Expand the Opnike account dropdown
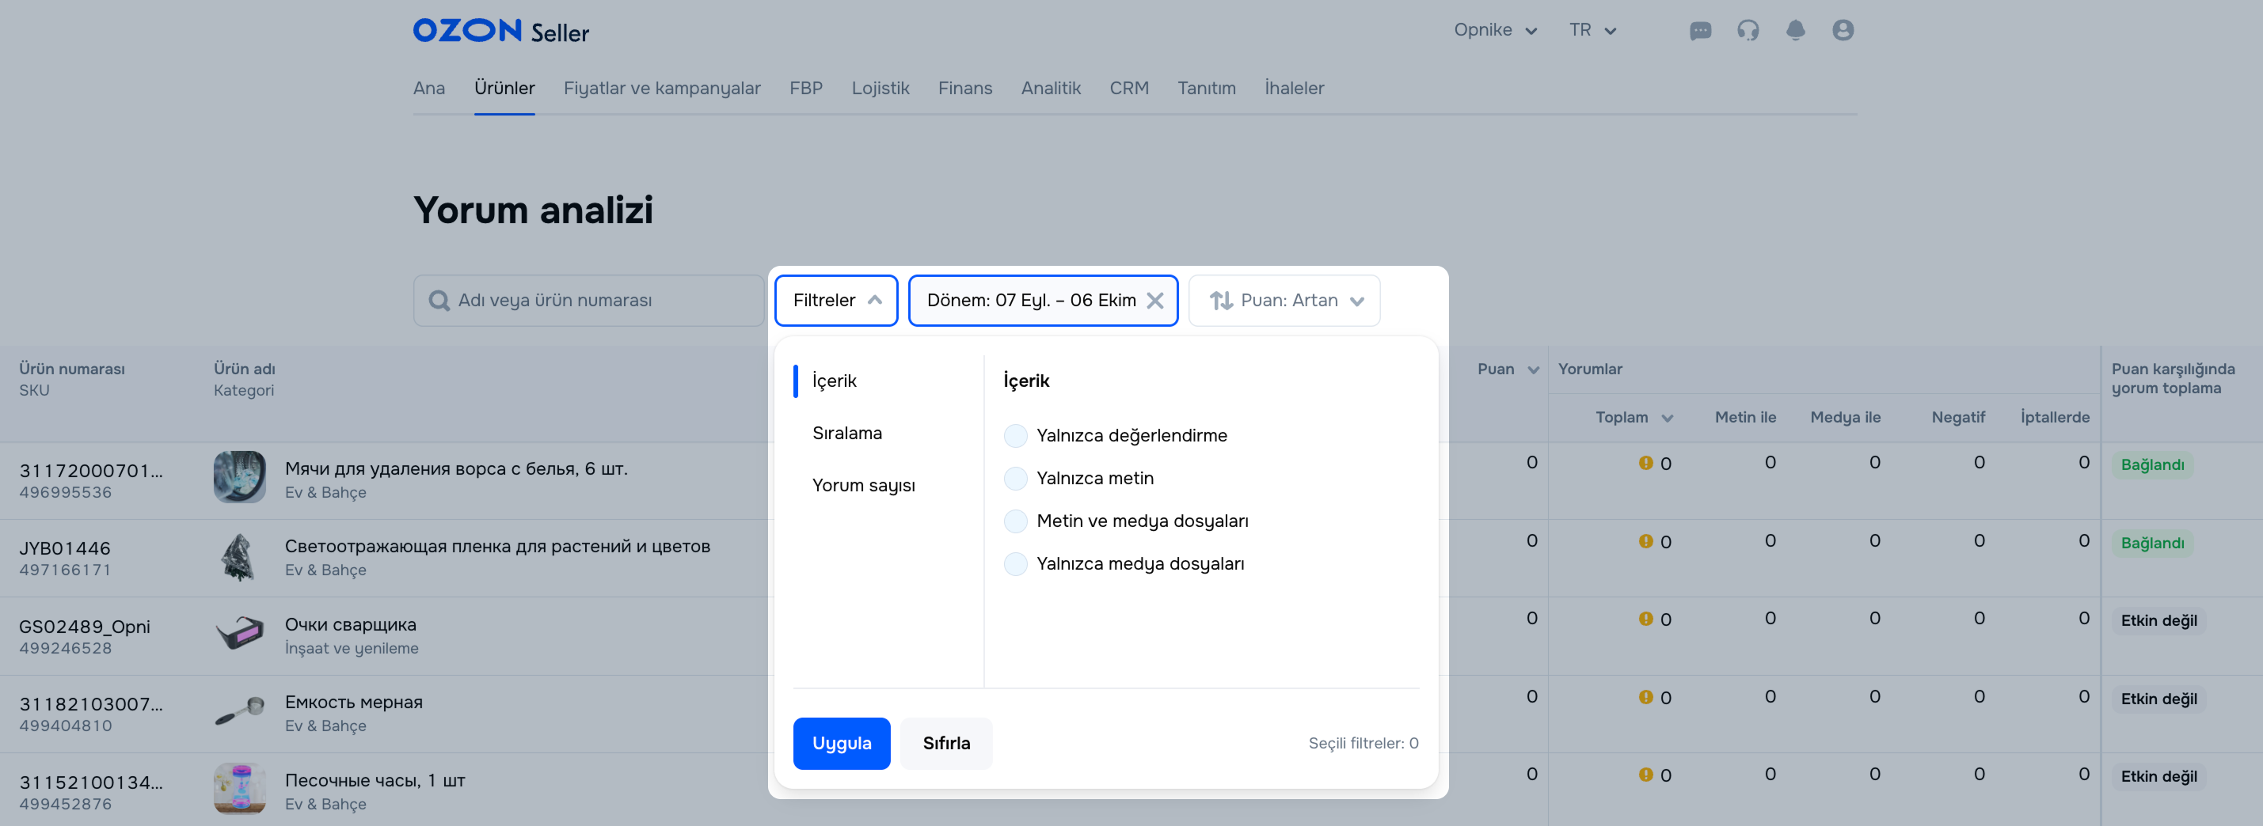 tap(1494, 31)
